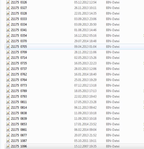Click the date 05.10.2011 19:11
Screen dimensions: 144x149
tap(85, 141)
